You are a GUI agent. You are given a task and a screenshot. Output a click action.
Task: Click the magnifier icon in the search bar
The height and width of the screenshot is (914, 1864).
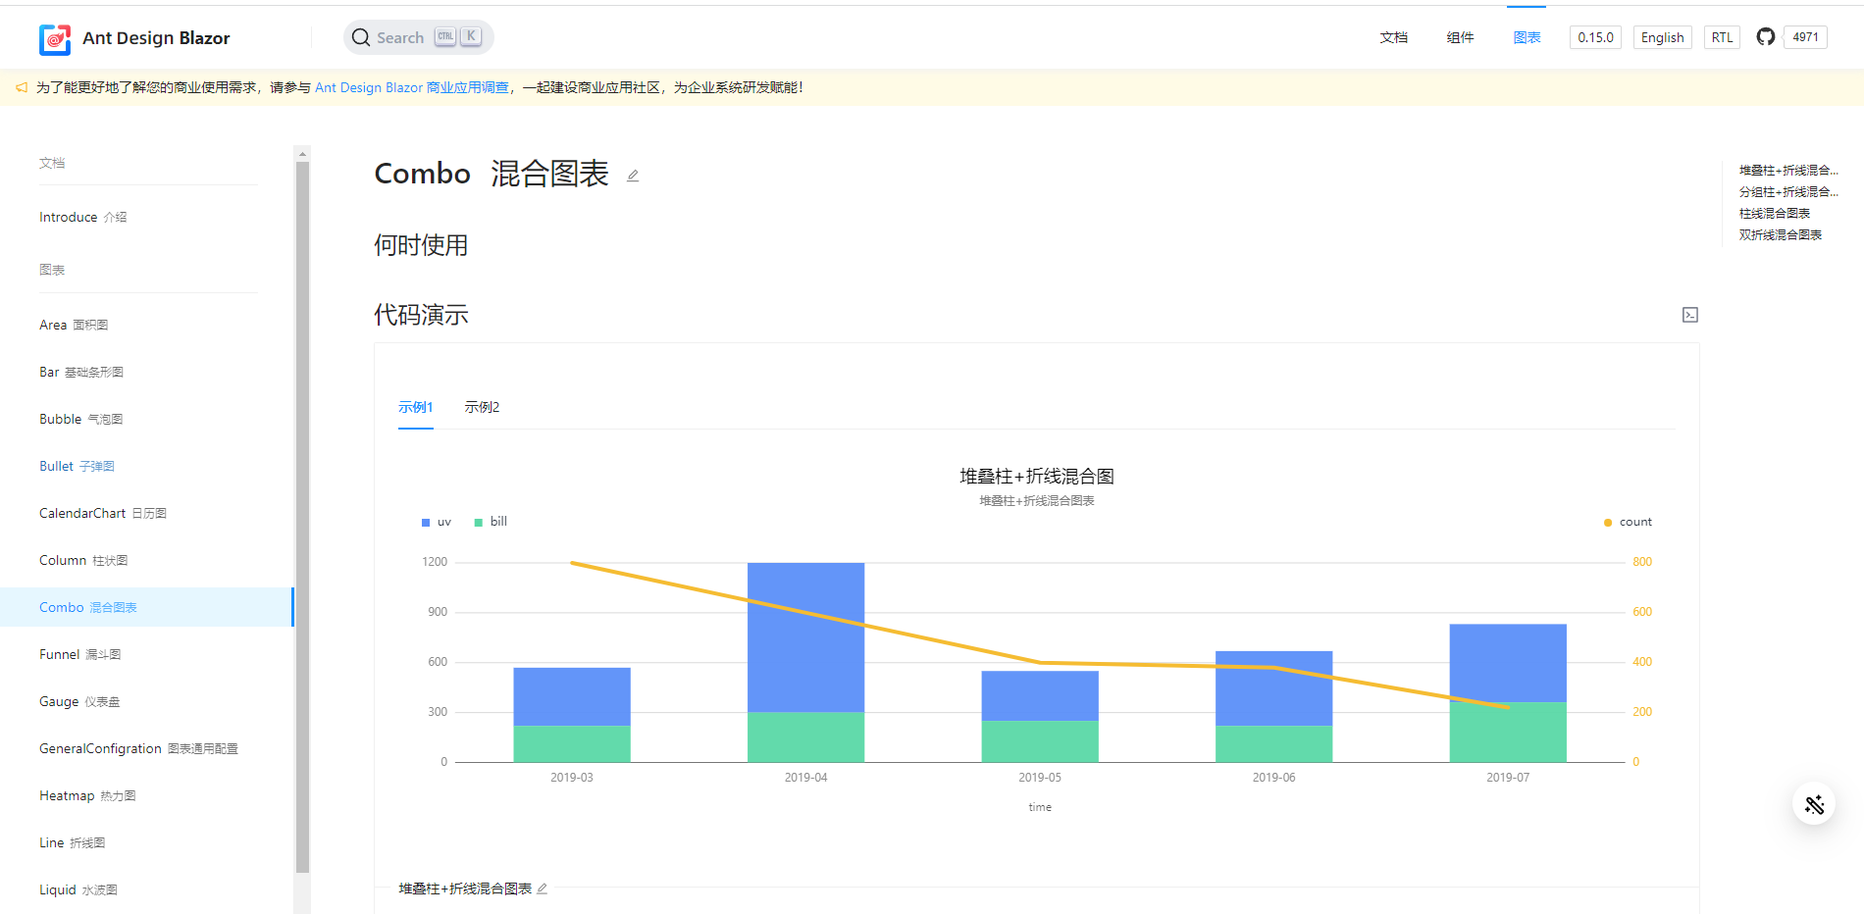pyautogui.click(x=362, y=36)
